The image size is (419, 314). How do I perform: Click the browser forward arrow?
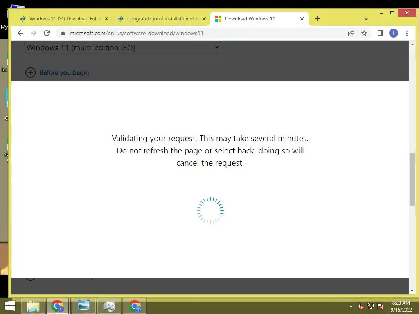coord(34,33)
